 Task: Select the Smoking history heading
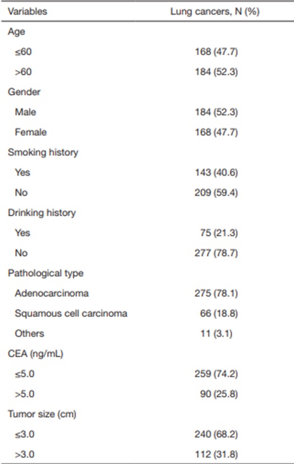point(43,152)
